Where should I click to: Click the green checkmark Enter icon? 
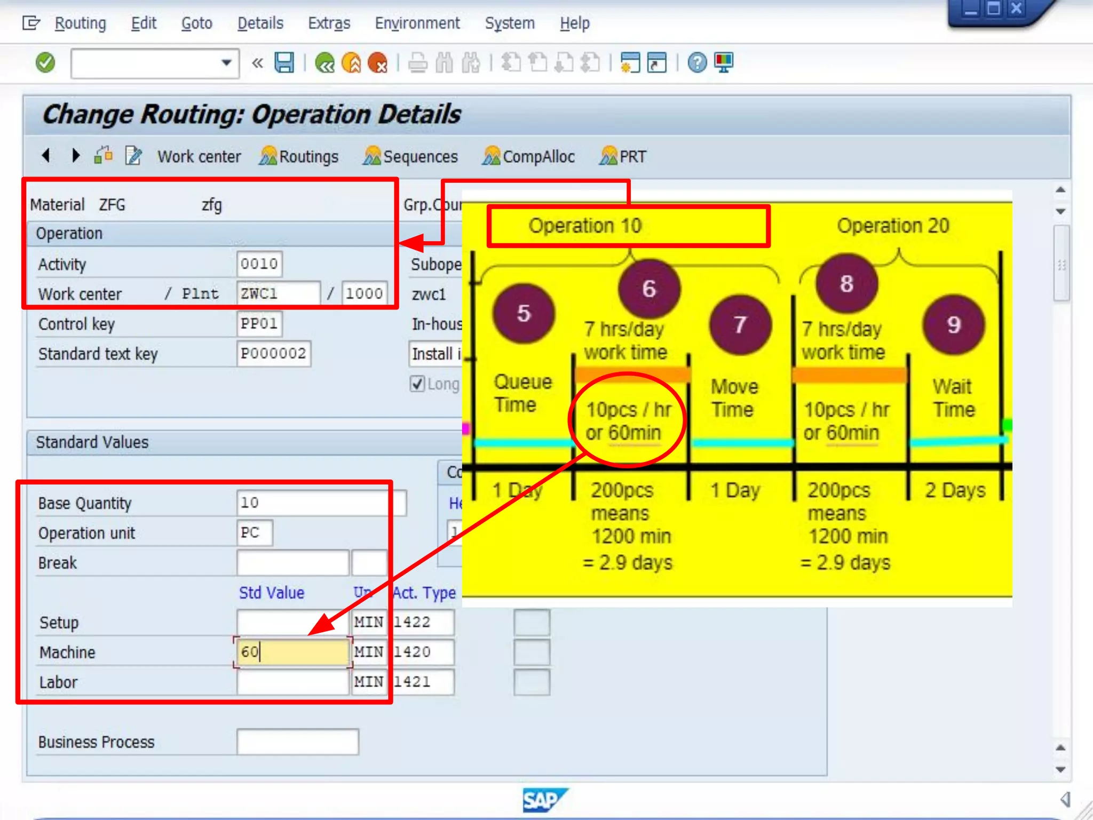point(45,63)
